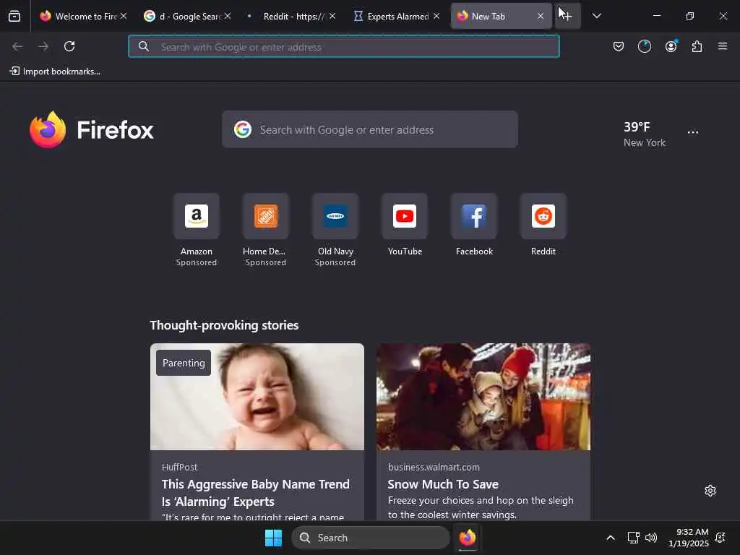Go forward with the forward arrow
This screenshot has width=740, height=555.
pos(43,46)
